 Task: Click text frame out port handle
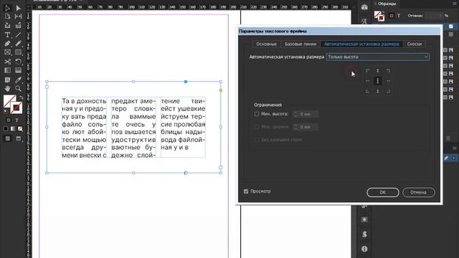[221, 168]
